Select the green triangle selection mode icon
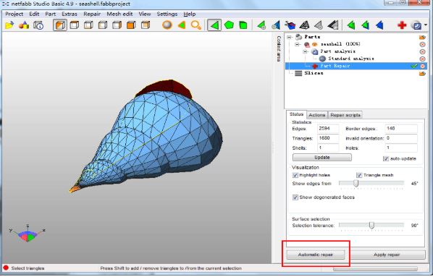This screenshot has height=277, width=433. pyautogui.click(x=214, y=25)
